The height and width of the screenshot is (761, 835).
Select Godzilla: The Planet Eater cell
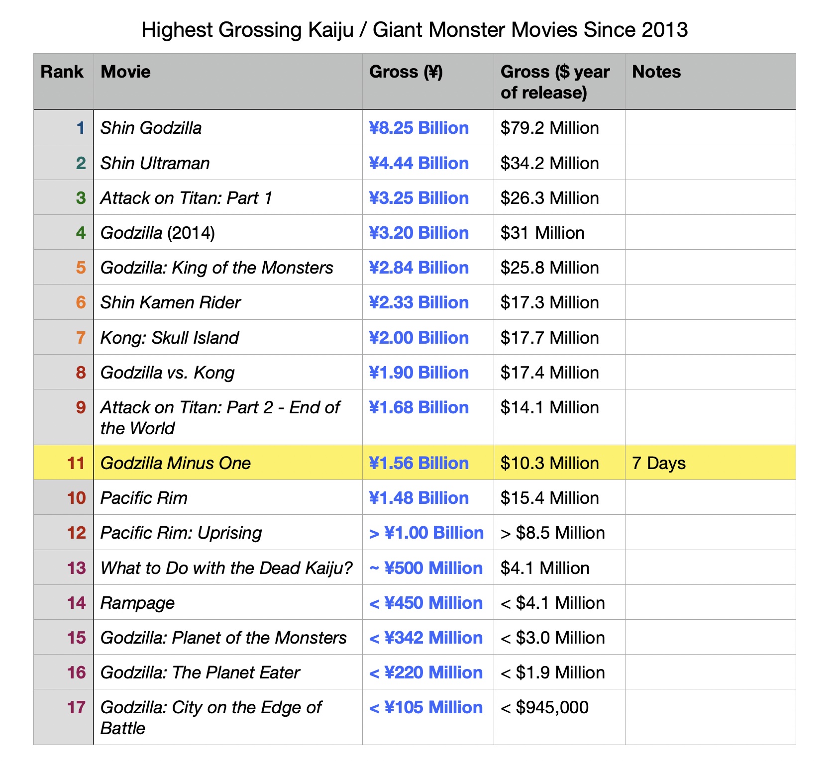[x=200, y=672]
